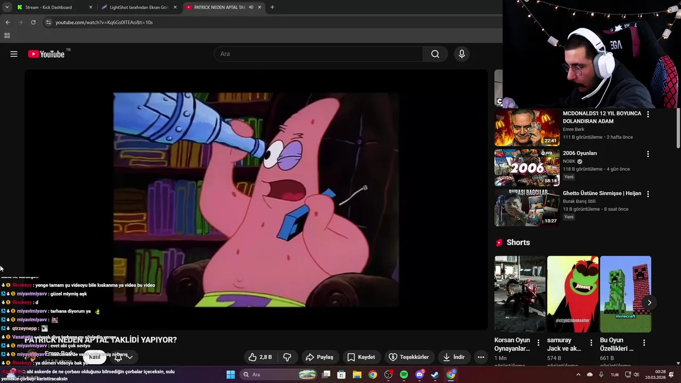
Task: Visit the Emre Berk channel name
Action: click(x=574, y=129)
